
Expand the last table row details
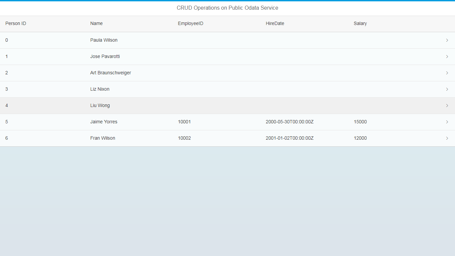(447, 138)
